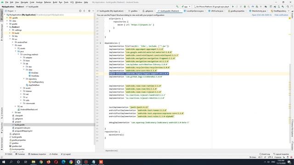Collapse the repository folder node

coord(24,79)
